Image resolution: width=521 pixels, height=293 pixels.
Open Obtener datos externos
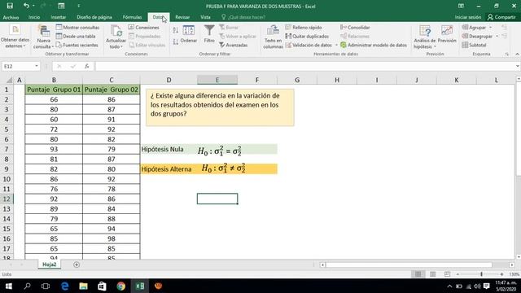coord(15,37)
